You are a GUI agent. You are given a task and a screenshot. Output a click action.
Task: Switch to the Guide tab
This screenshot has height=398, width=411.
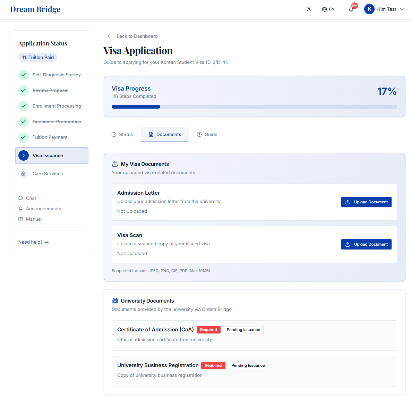point(207,135)
